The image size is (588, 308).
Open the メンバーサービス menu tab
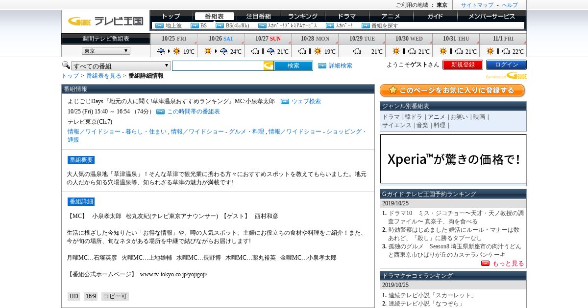[x=491, y=16]
